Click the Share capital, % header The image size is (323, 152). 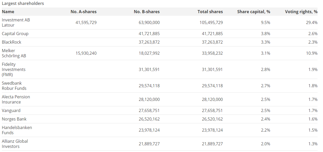coord(253,12)
